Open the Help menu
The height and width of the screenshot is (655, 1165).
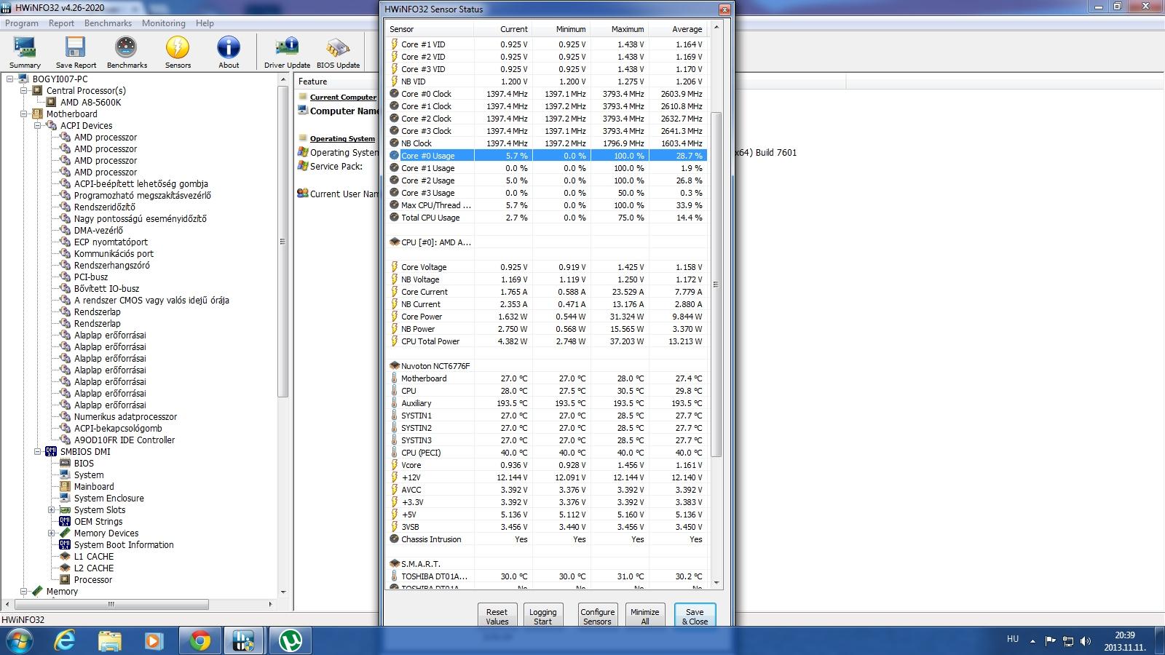point(205,23)
